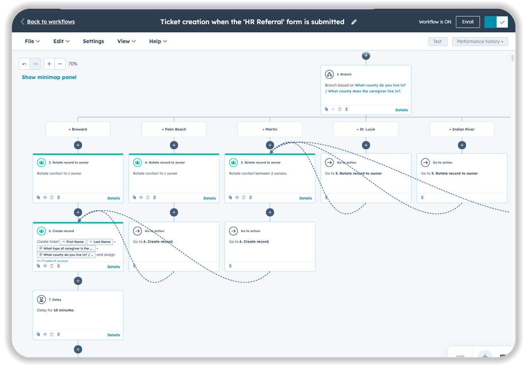Add action under the Palm Beach branch plus
The image size is (527, 370).
(x=174, y=145)
